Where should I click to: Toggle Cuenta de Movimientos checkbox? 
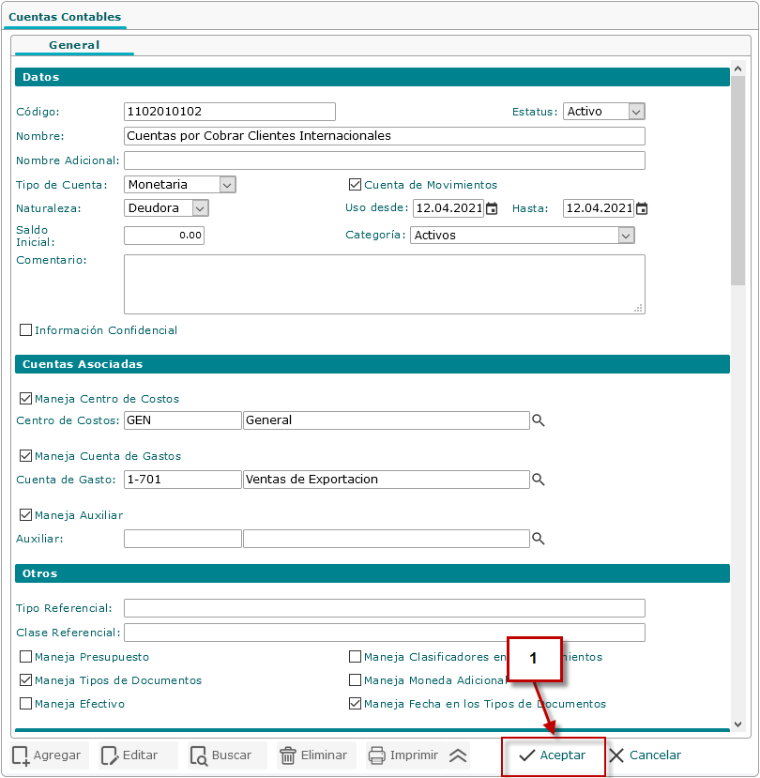355,185
